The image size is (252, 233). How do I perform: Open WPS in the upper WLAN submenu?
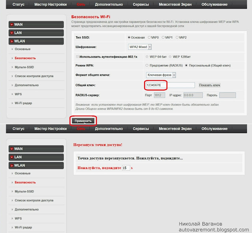click(x=18, y=94)
